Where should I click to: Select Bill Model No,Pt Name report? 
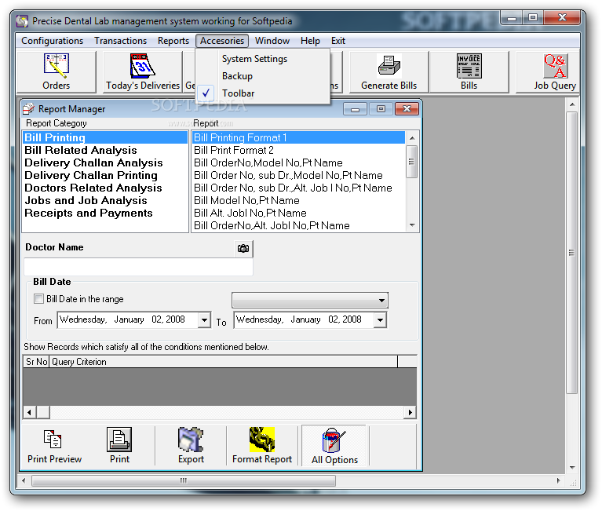(298, 200)
